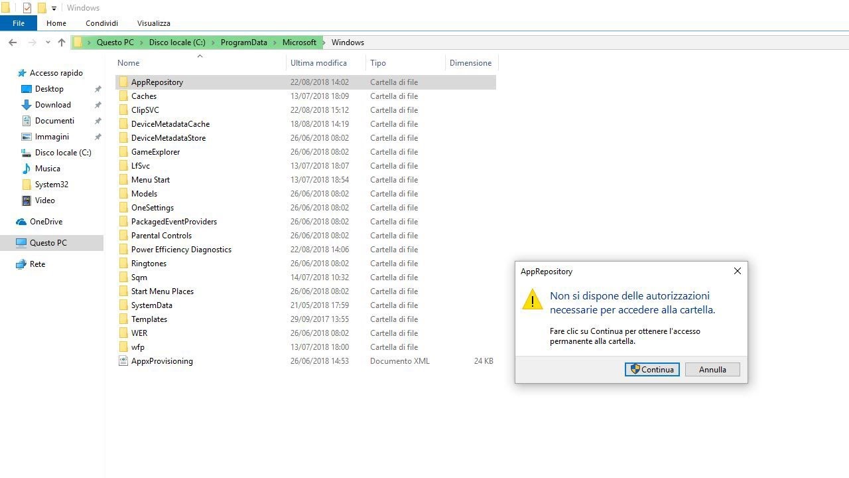The width and height of the screenshot is (849, 478).
Task: Open the Home ribbon tab
Action: point(56,23)
